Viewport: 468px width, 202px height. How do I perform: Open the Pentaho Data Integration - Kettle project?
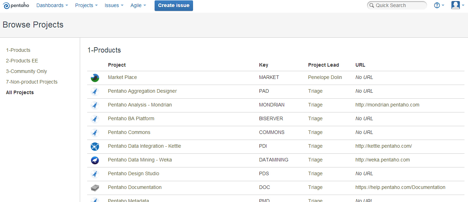(144, 146)
